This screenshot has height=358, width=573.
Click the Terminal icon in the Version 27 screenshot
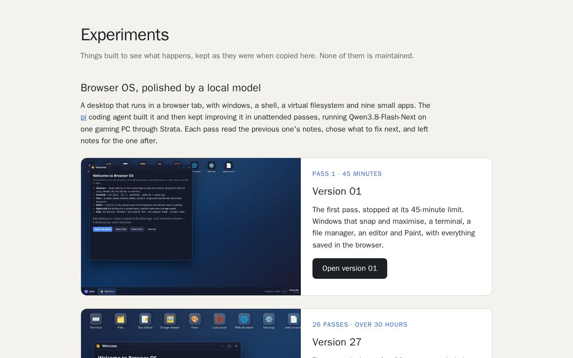tap(96, 319)
